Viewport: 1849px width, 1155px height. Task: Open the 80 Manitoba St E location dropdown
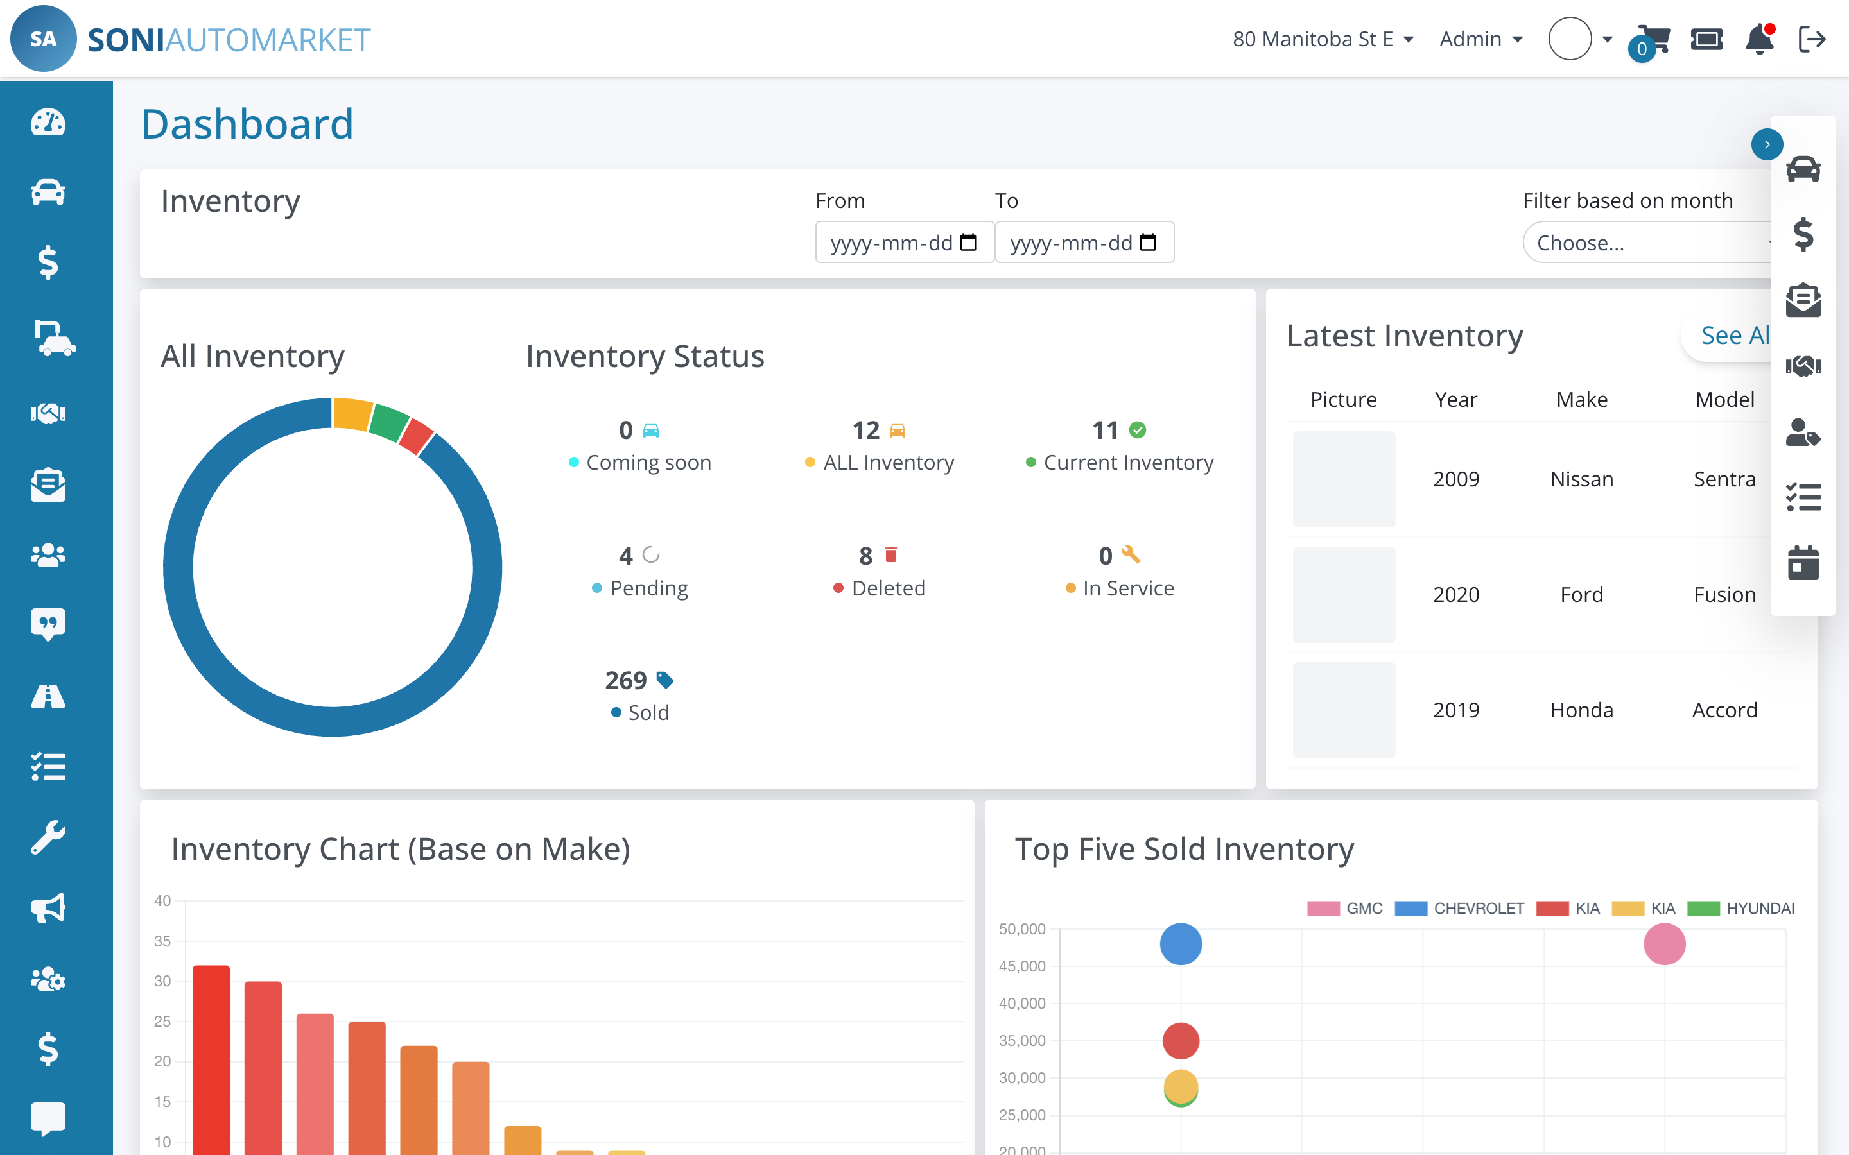tap(1323, 39)
